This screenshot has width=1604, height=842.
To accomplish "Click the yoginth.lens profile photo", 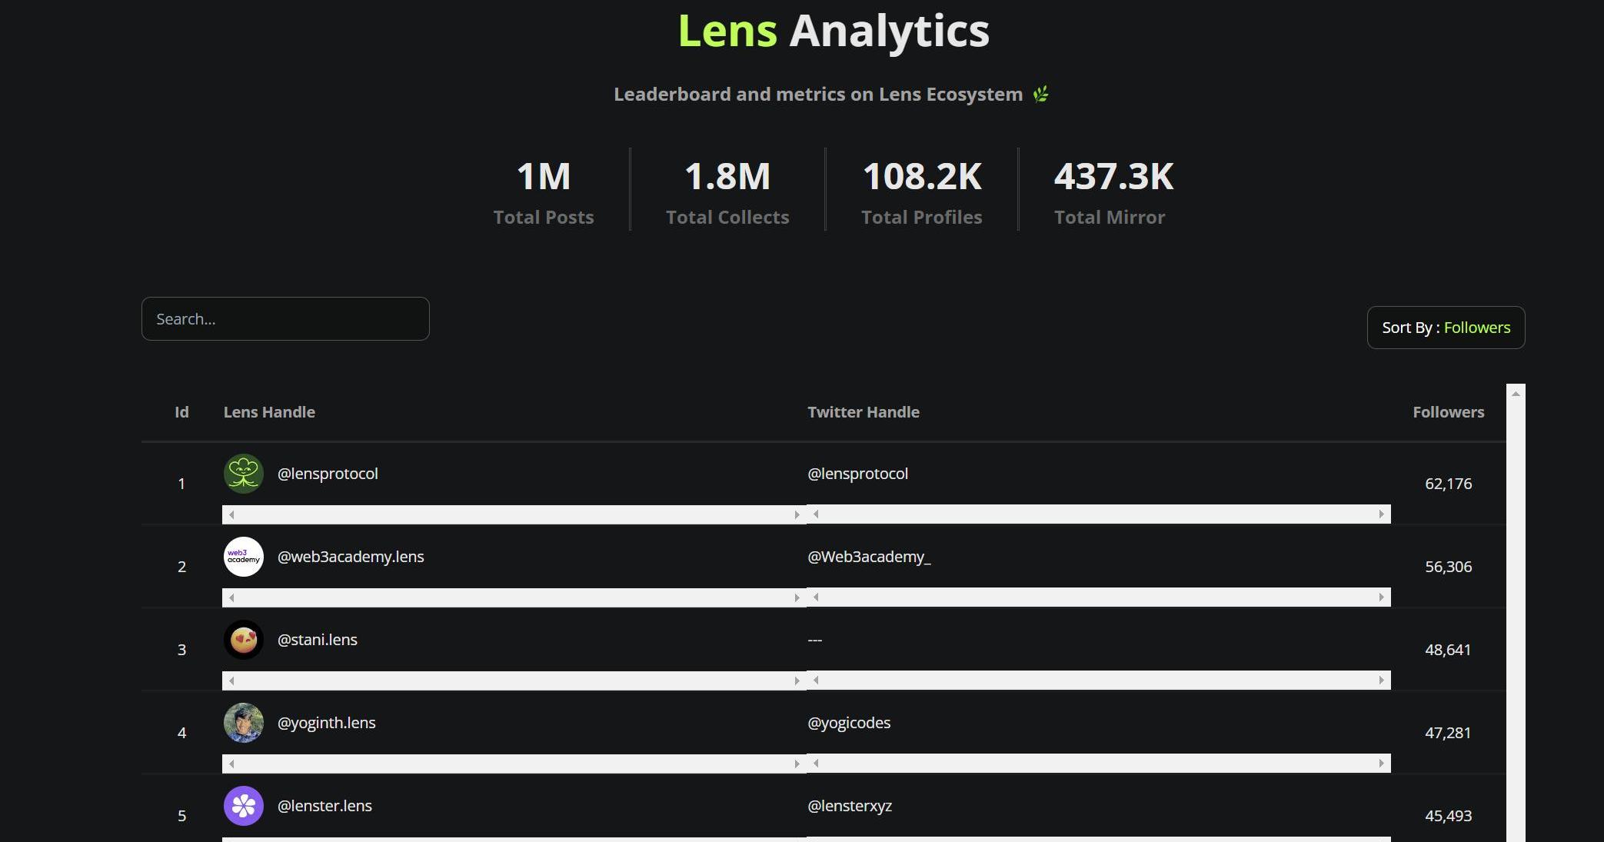I will (243, 723).
